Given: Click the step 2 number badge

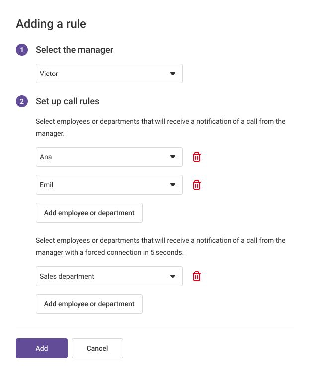Looking at the screenshot, I should (x=22, y=101).
